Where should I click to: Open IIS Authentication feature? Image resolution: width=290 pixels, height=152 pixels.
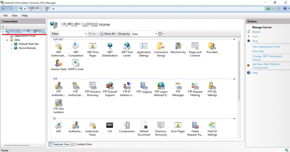(76, 127)
